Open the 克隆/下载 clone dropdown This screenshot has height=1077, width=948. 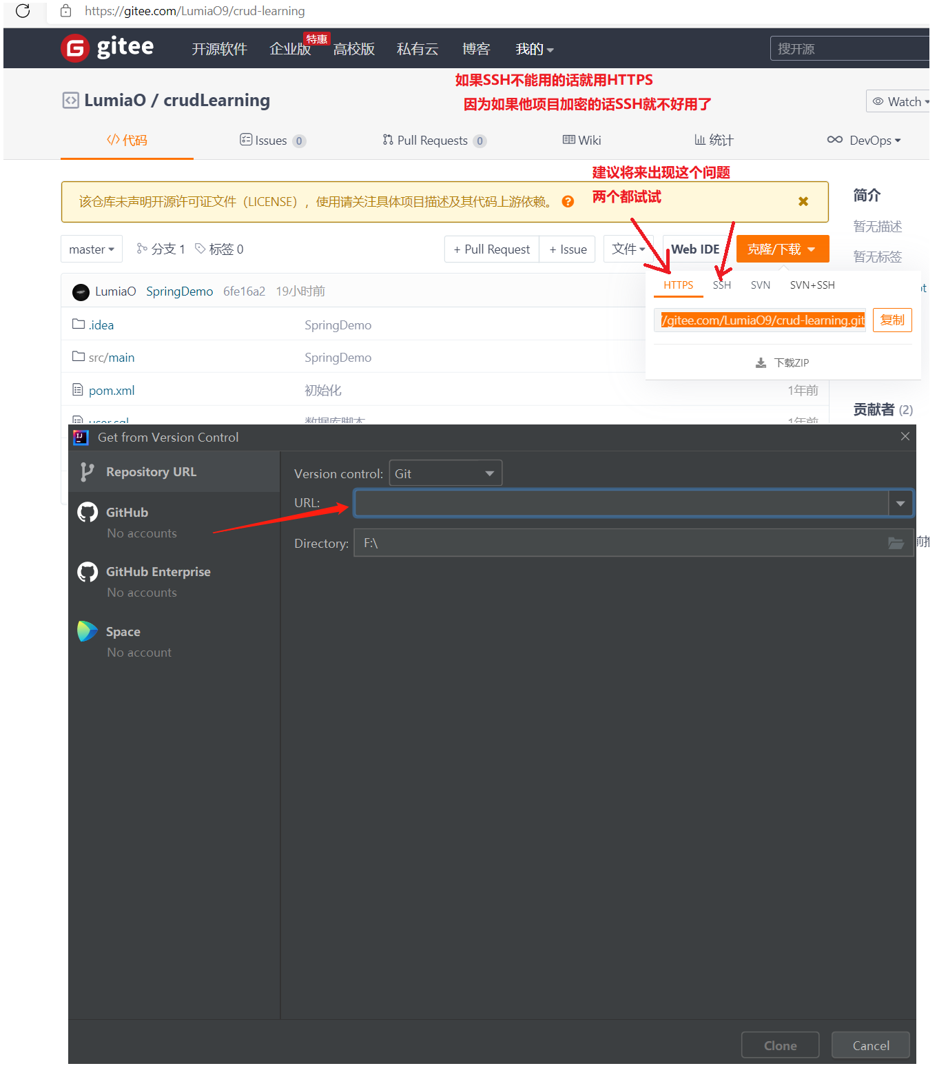click(782, 249)
